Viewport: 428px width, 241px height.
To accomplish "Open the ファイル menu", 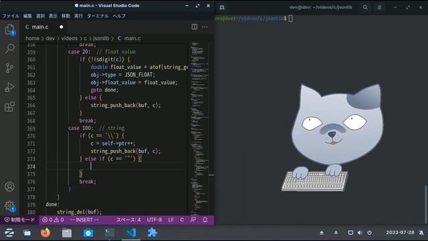I will click(11, 16).
